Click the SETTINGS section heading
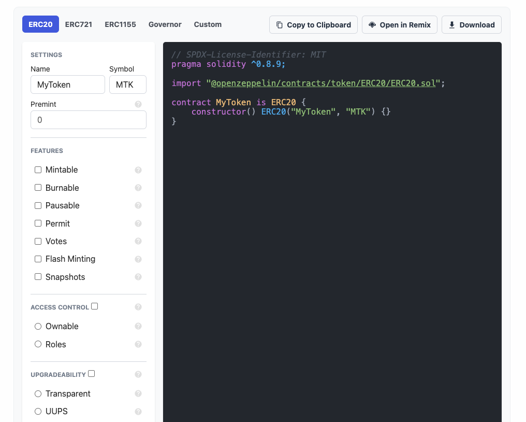 (46, 55)
